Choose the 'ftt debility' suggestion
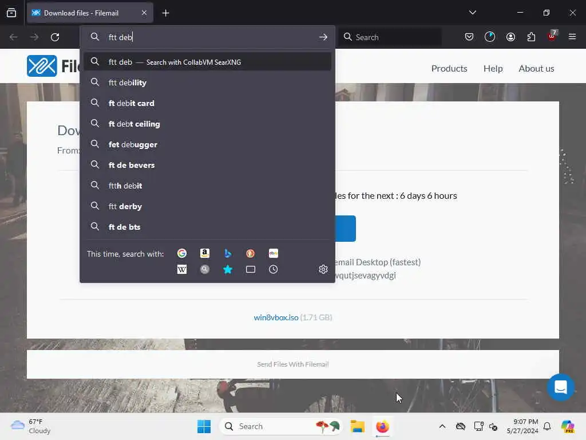This screenshot has width=586, height=440. (x=207, y=82)
